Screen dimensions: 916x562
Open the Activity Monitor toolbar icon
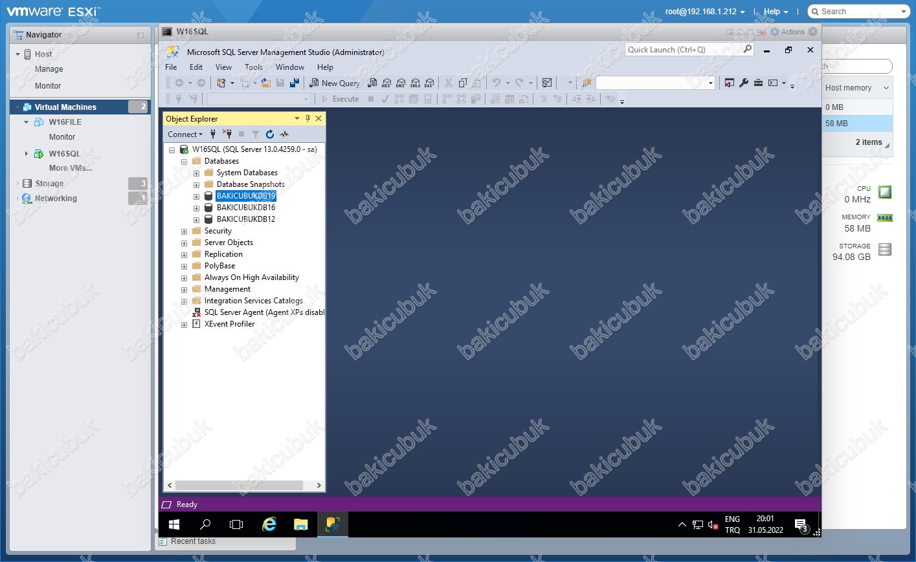click(x=547, y=83)
